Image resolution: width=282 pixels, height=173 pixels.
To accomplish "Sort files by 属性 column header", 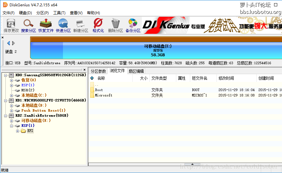I will tap(183, 78).
